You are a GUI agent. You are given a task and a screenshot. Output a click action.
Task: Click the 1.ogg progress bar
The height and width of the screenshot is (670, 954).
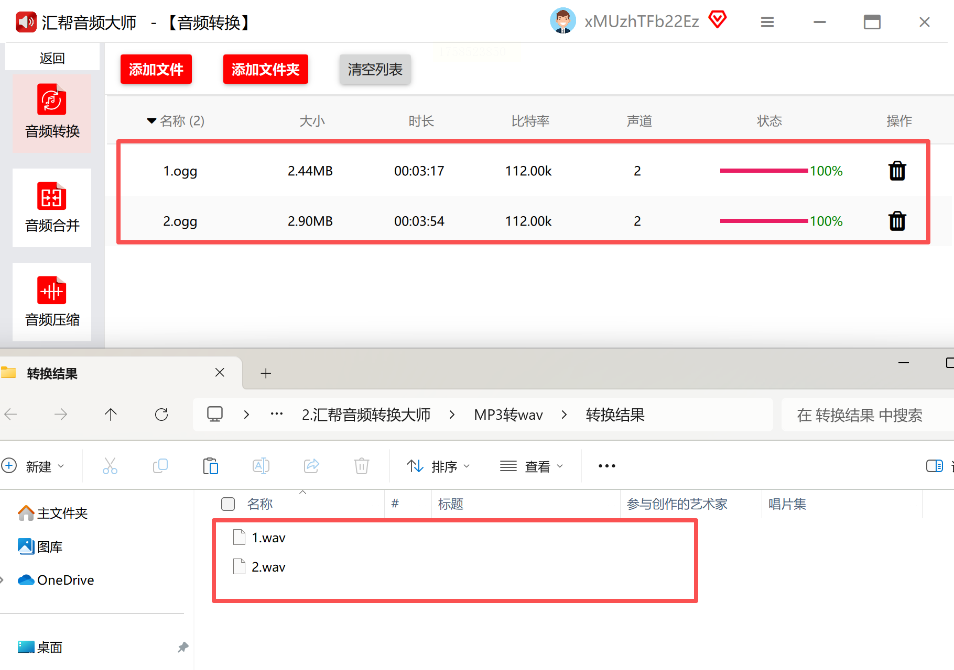[x=764, y=171]
